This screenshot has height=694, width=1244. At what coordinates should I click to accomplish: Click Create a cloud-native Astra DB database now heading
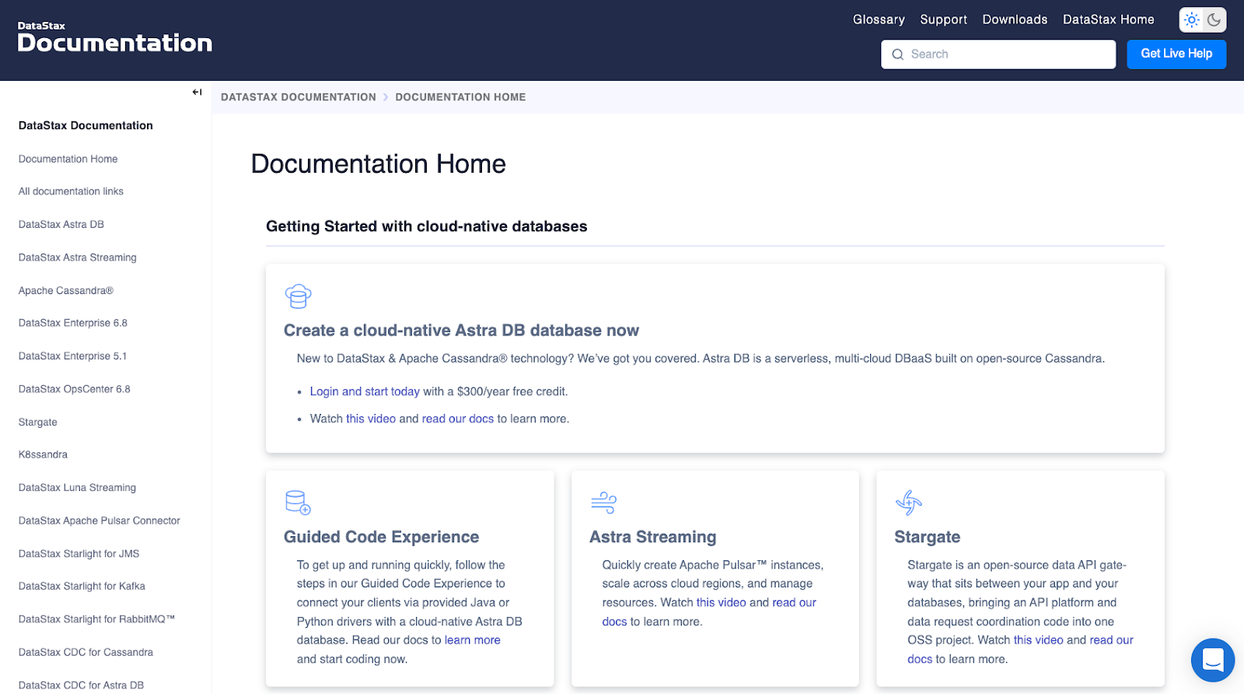click(461, 330)
